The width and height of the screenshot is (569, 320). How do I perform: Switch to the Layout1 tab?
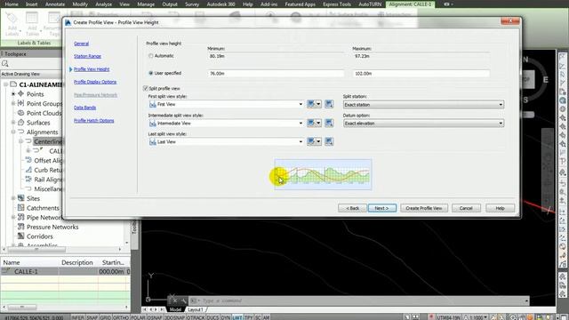click(196, 310)
